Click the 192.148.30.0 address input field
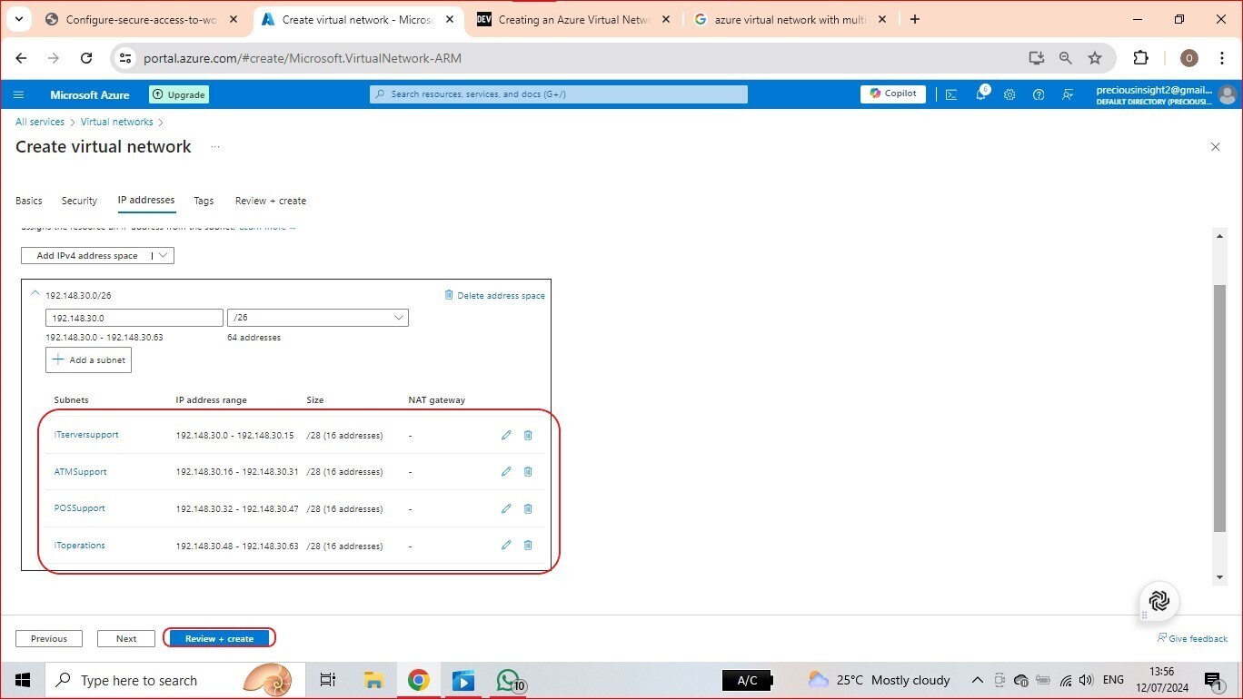 point(134,318)
